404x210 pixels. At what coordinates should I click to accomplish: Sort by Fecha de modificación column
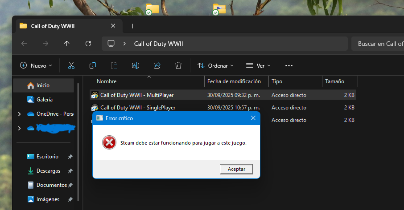[234, 81]
